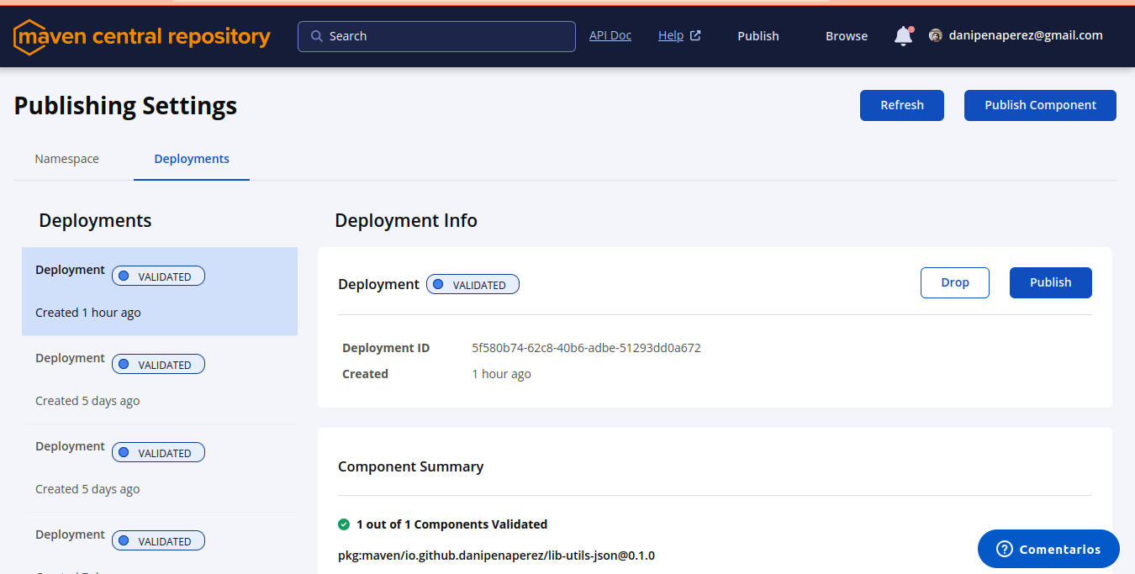Click the external link icon beside Help

point(695,35)
